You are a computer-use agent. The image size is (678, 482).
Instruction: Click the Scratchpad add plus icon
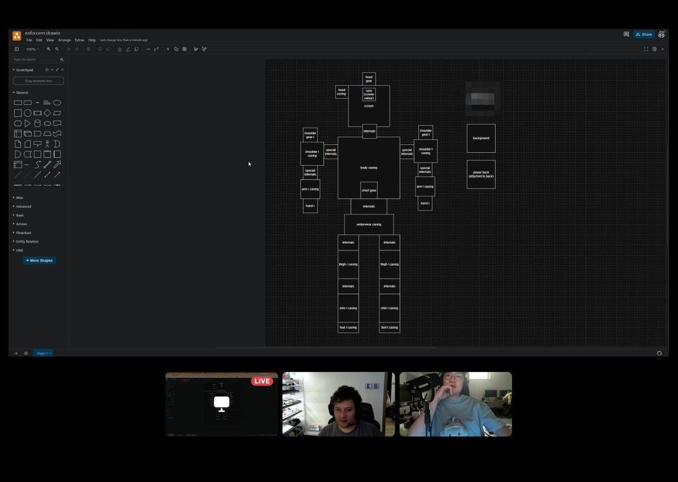pos(52,69)
